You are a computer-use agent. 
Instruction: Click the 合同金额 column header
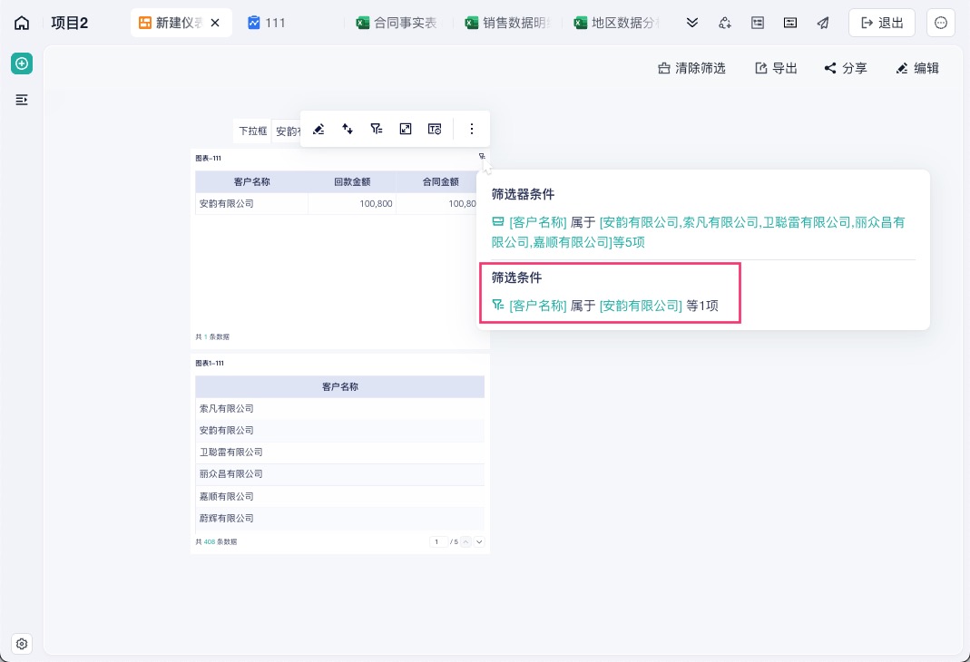pos(440,181)
